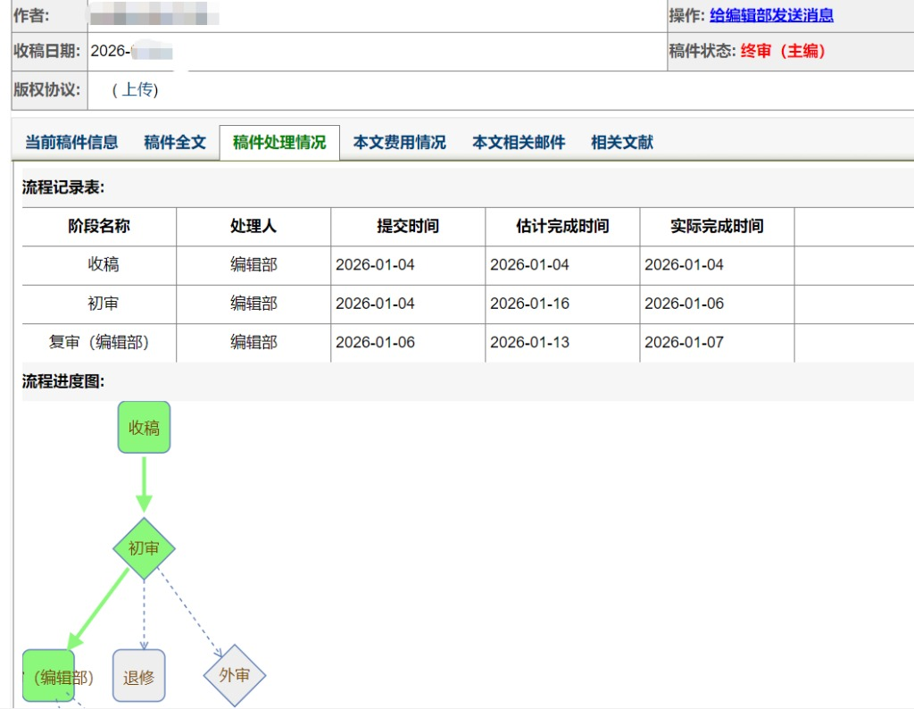Screen dimensions: 914x709
Task: Open 相关文献 tab
Action: (x=622, y=142)
